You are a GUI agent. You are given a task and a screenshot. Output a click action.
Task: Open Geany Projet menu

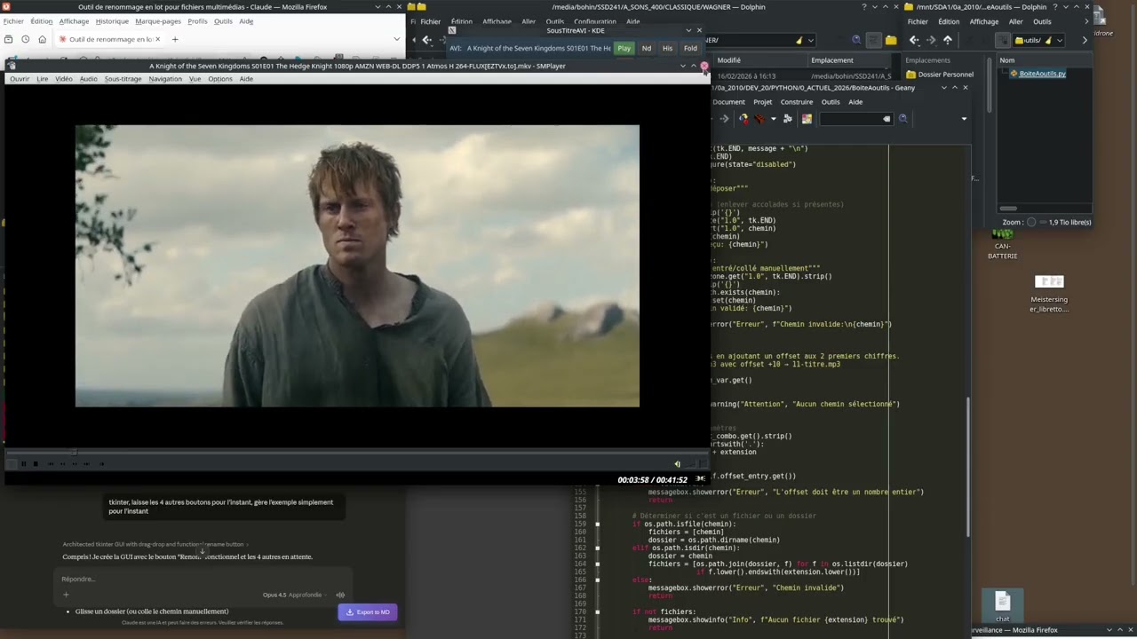pyautogui.click(x=763, y=102)
